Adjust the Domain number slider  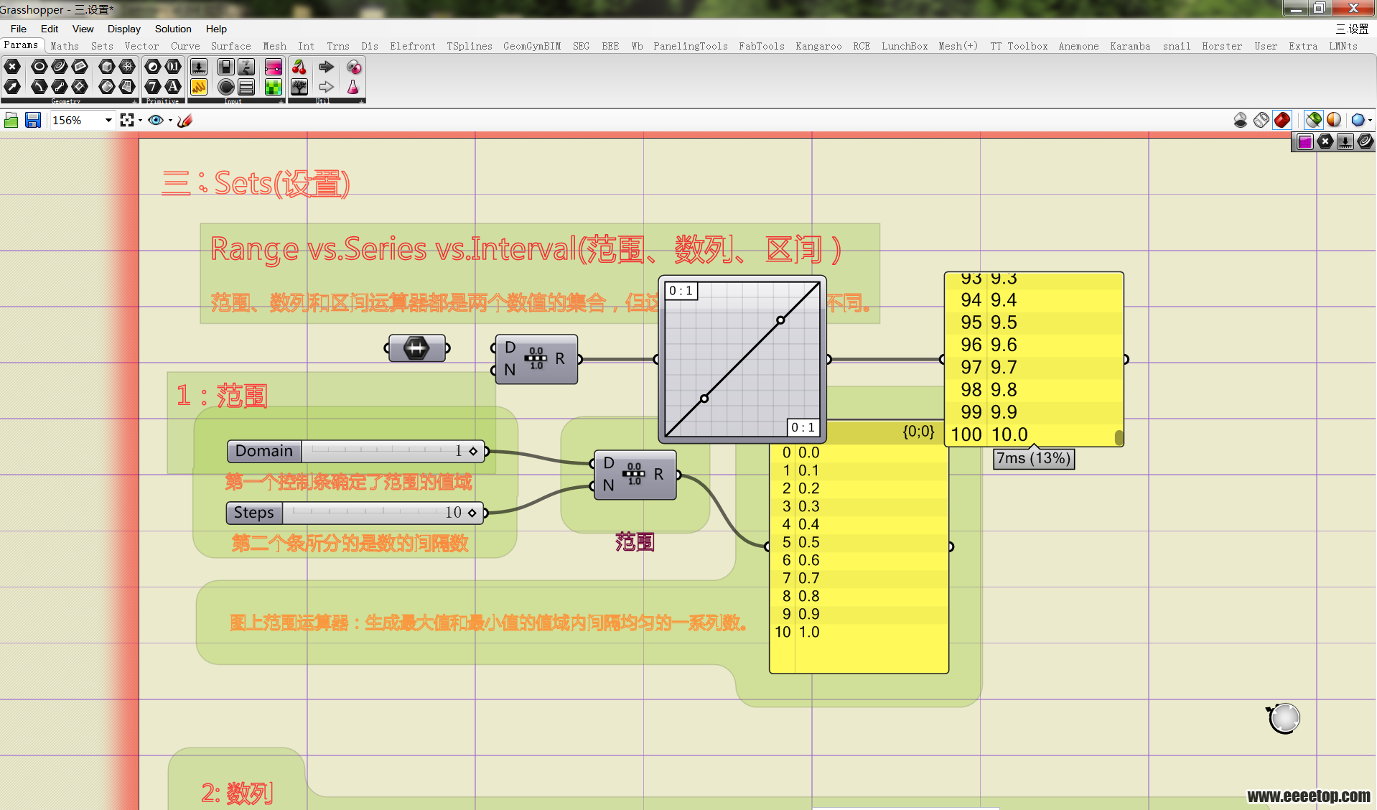click(x=356, y=451)
